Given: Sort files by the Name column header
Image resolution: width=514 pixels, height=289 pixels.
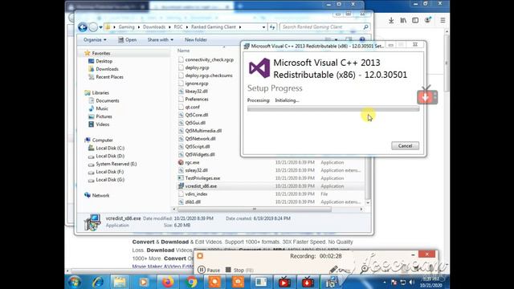Looking at the screenshot, I should pyautogui.click(x=183, y=51).
